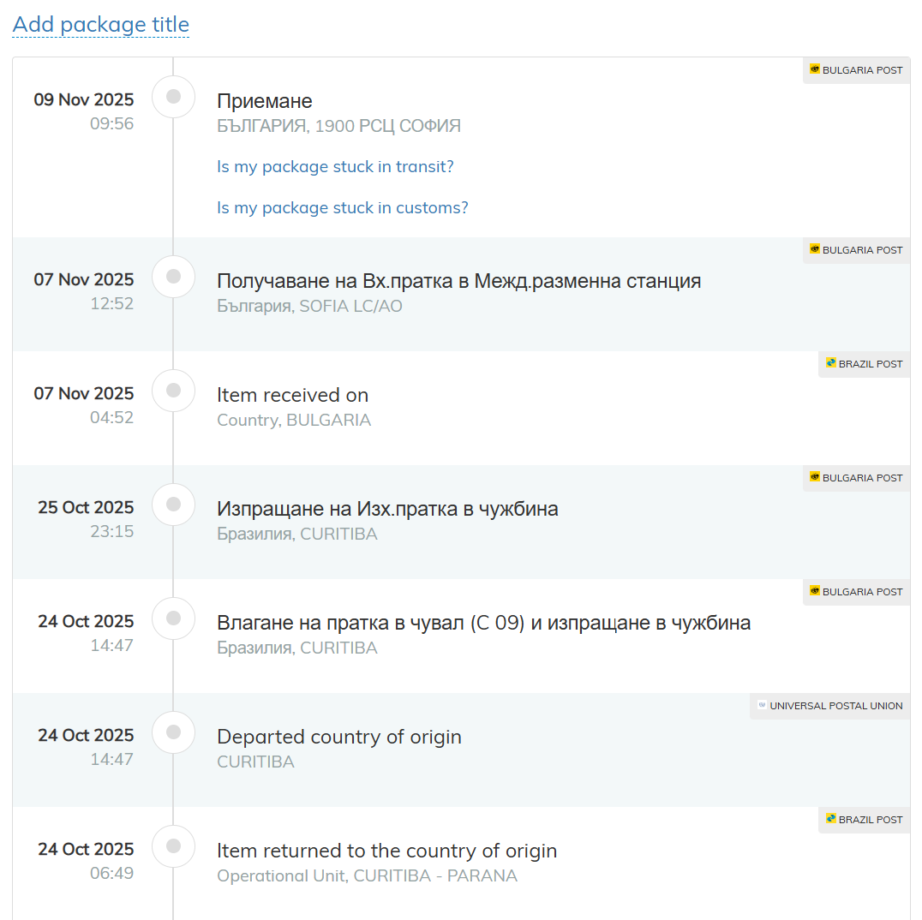Image resolution: width=922 pixels, height=920 pixels.
Task: Click Bulgaria Post badge on Изпращане event
Action: tap(856, 478)
